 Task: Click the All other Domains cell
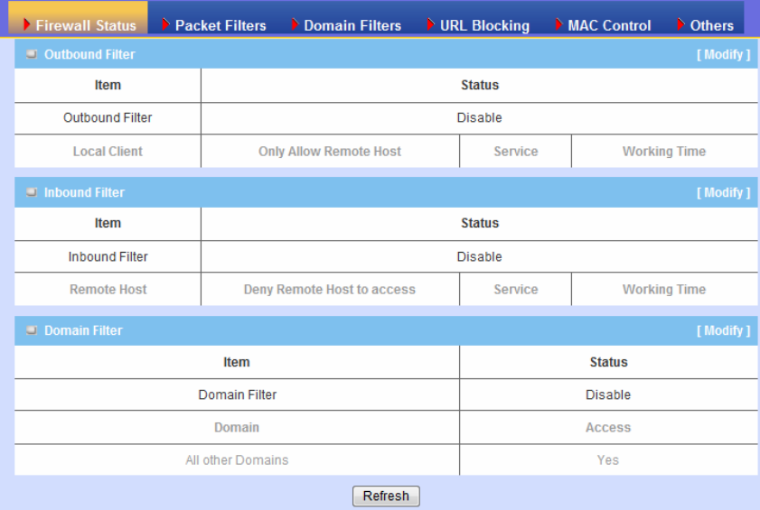pos(237,460)
